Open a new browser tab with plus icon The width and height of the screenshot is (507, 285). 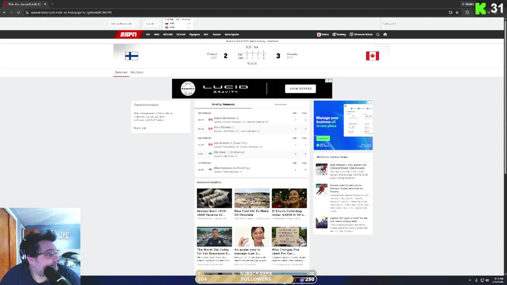(52, 4)
